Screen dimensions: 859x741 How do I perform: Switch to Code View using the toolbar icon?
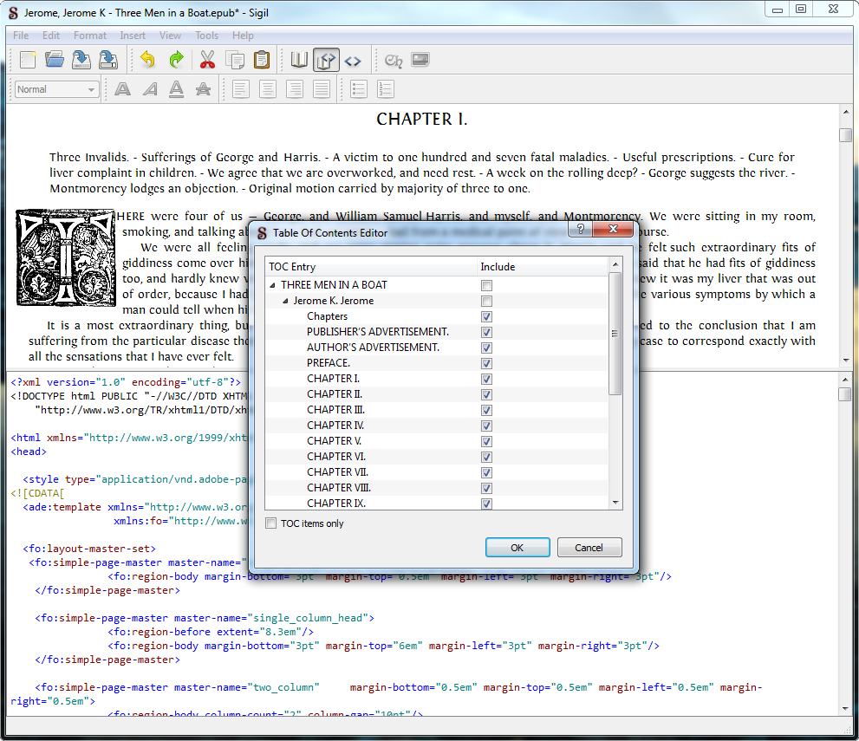[x=353, y=60]
